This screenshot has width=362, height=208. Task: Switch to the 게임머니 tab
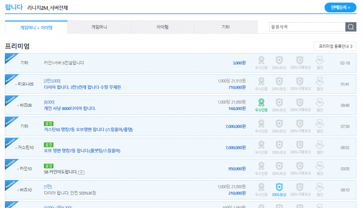point(99,27)
